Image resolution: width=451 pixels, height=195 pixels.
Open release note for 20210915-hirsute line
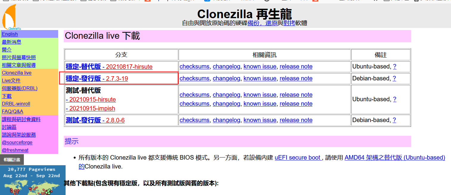tap(296, 95)
